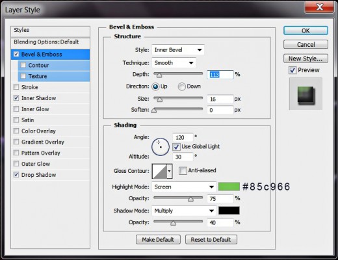Viewport: 338px width, 260px height.
Task: Open the Style dropdown showing Inner Bevel
Action: 178,50
